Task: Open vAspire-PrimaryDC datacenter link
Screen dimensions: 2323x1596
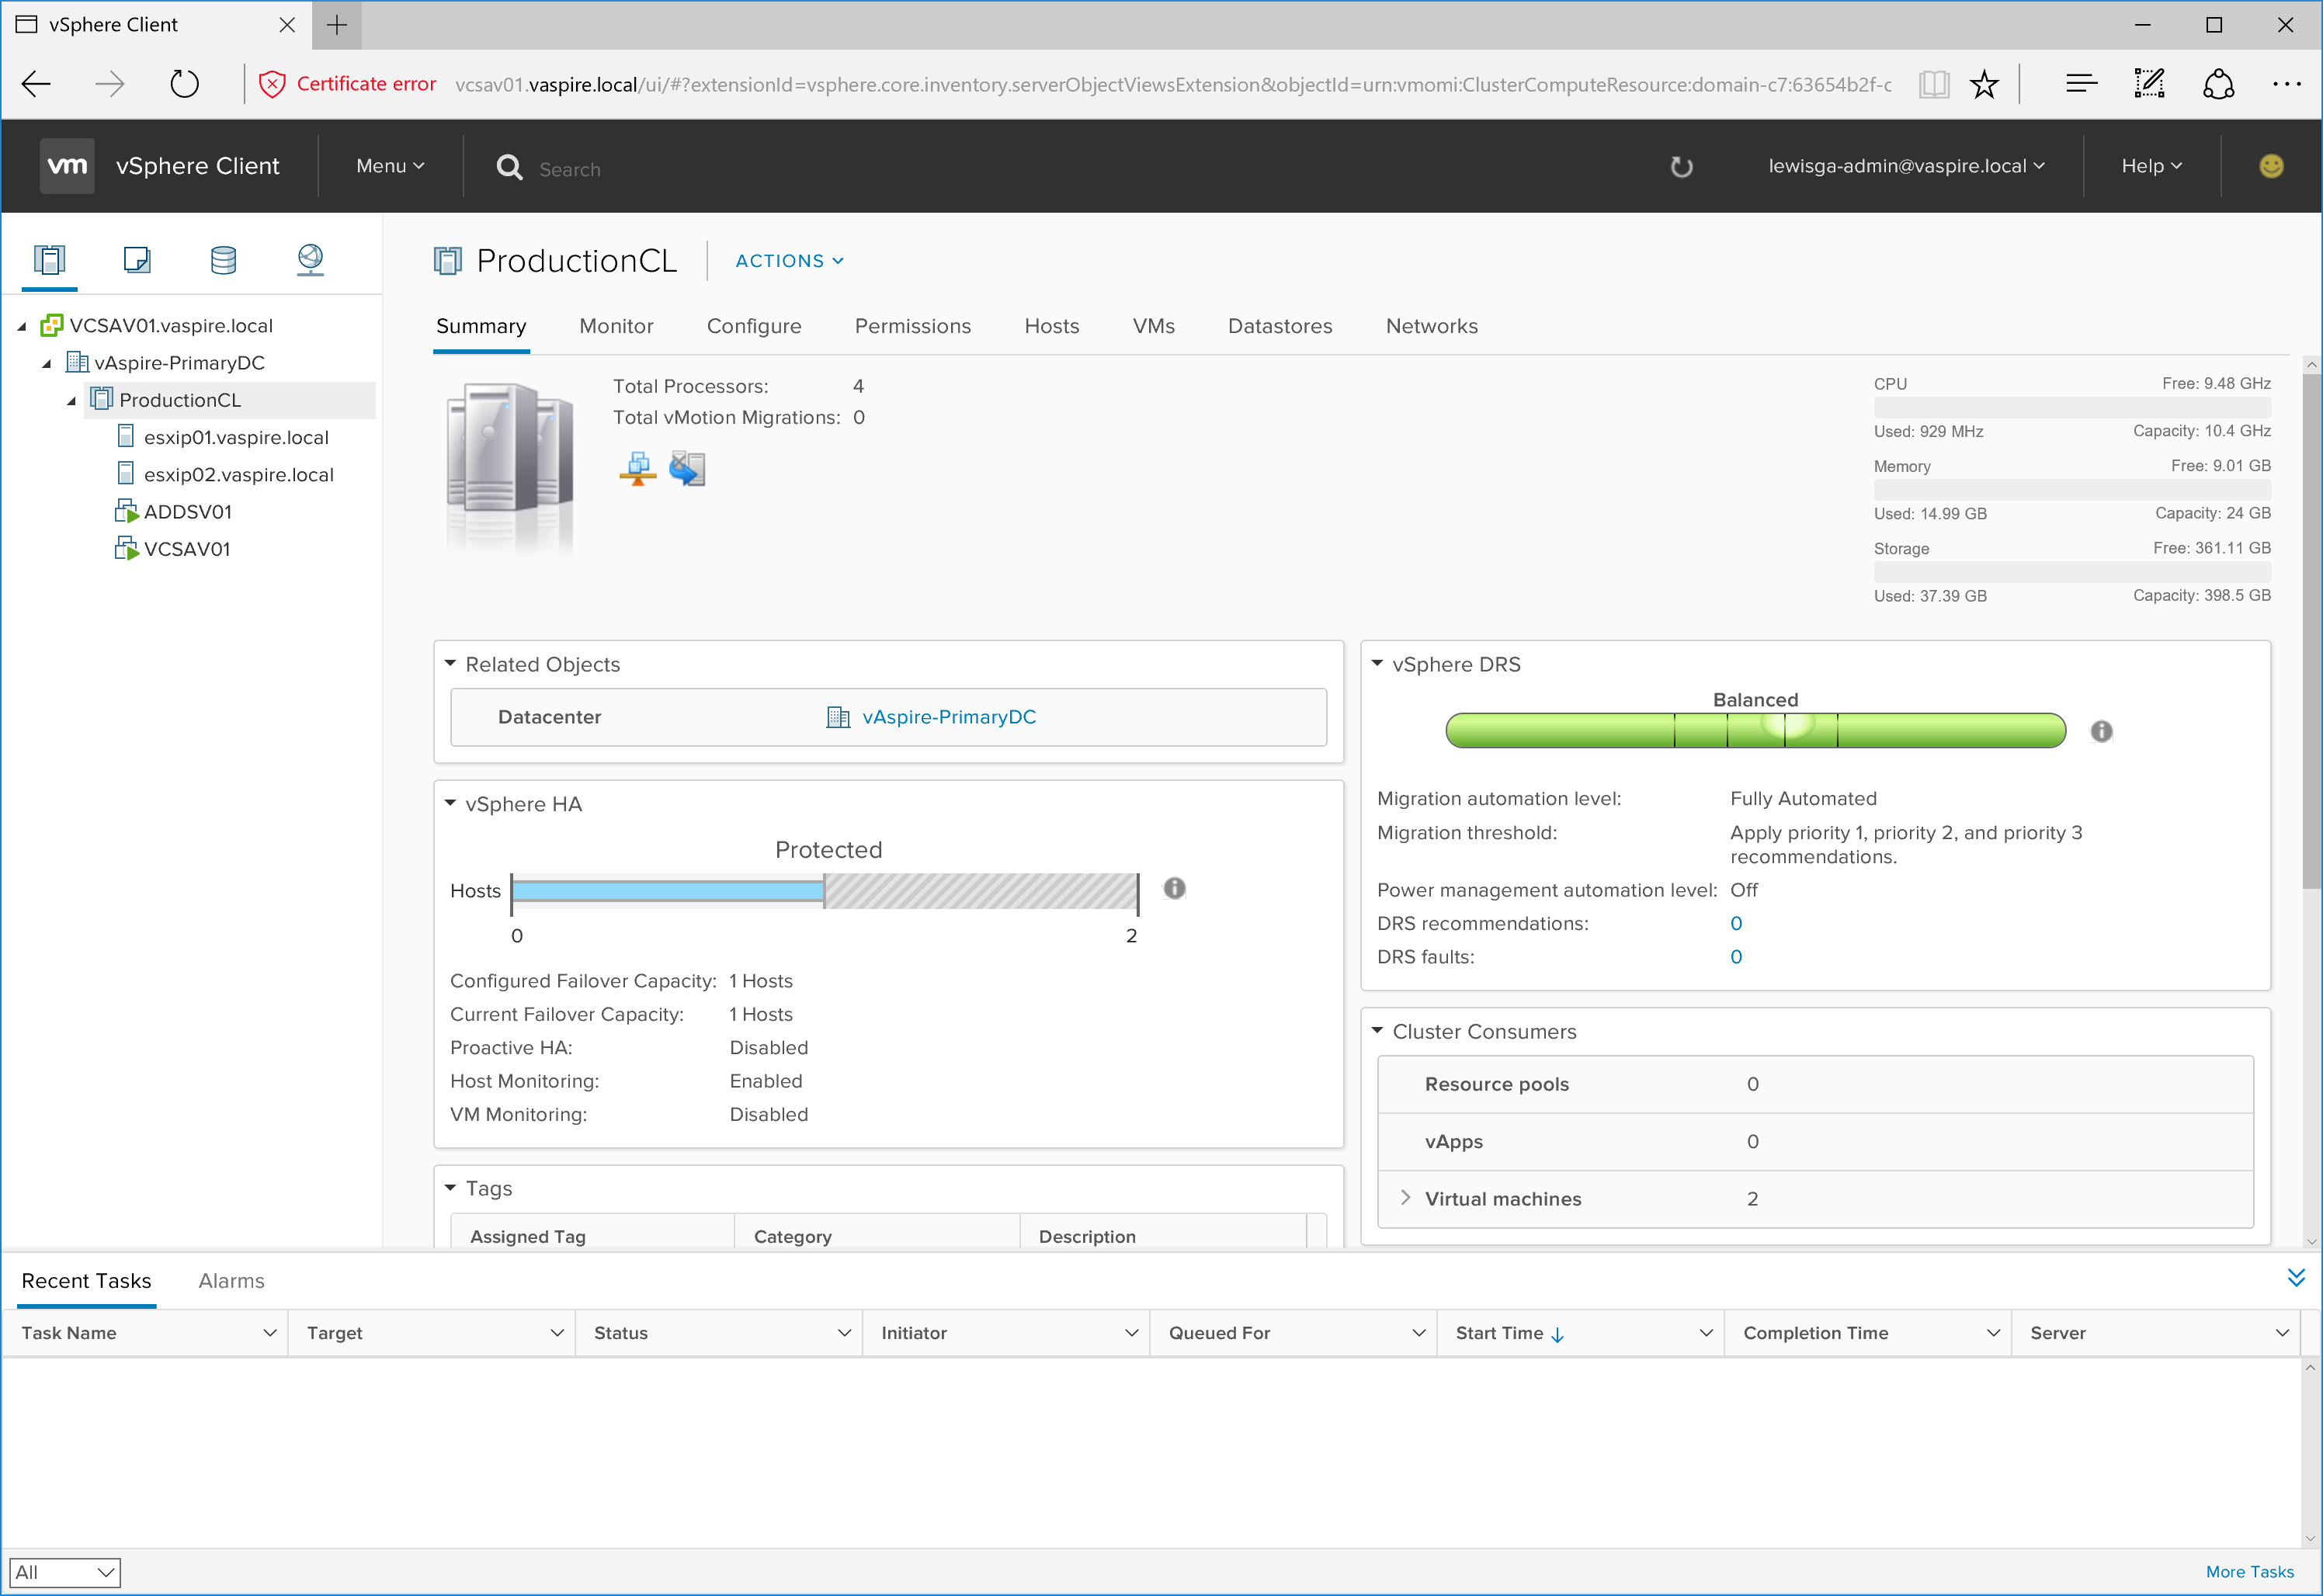Action: click(950, 716)
